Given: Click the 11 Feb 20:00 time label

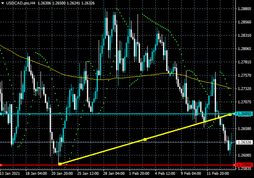Looking at the screenshot, I should click(218, 173).
